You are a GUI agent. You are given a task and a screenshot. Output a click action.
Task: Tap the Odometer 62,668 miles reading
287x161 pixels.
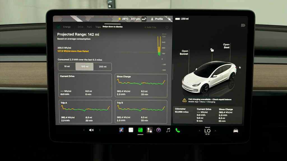tap(182, 110)
